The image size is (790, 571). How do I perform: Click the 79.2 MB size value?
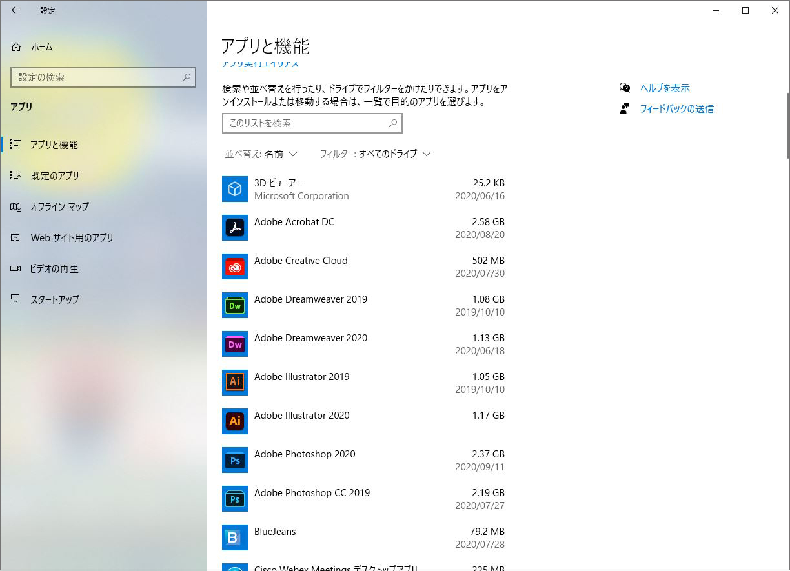(487, 532)
